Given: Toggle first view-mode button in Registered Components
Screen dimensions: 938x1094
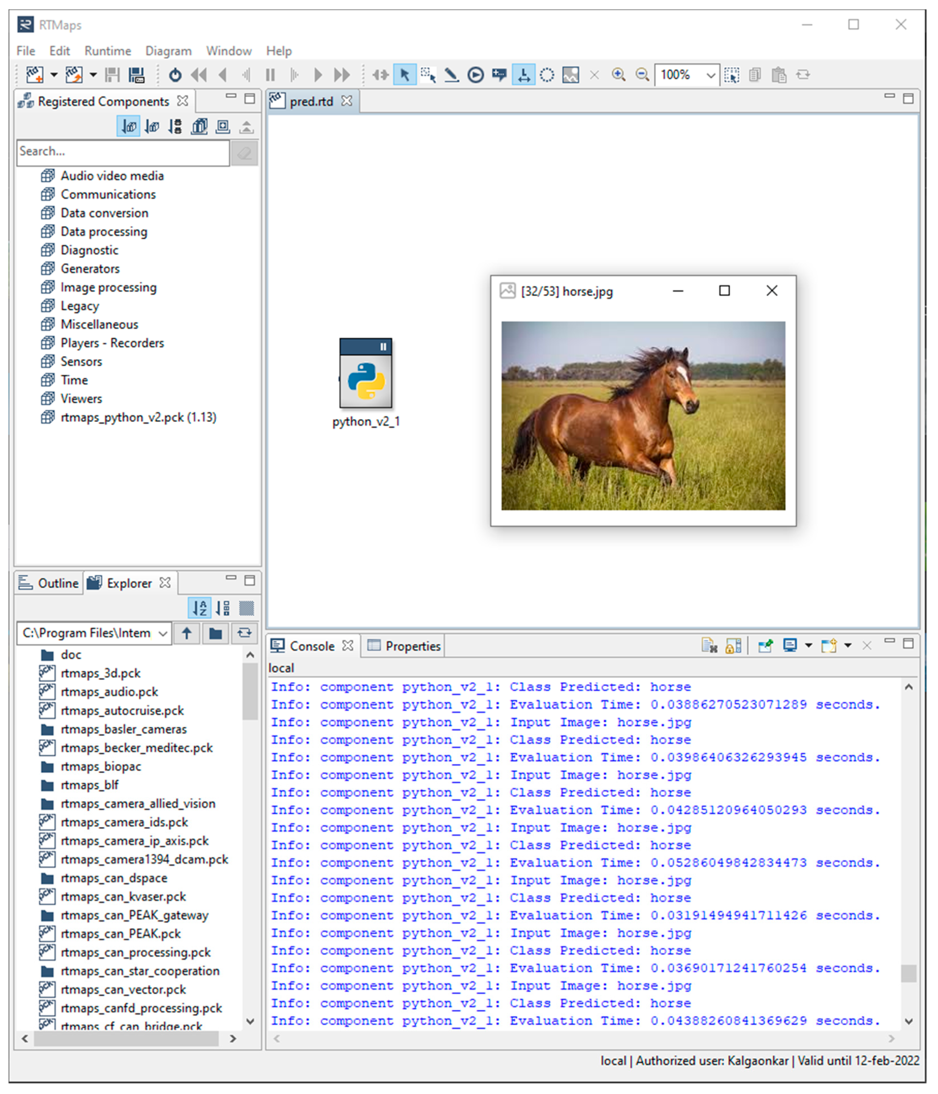Looking at the screenshot, I should click(128, 127).
